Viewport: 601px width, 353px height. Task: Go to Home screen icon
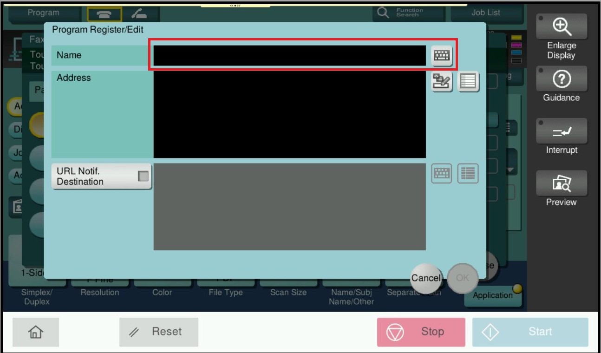pos(36,332)
